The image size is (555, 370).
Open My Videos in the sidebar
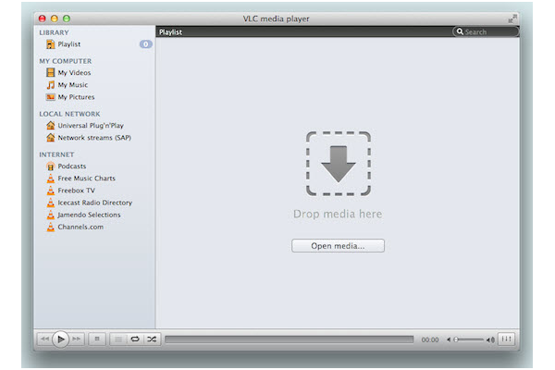coord(74,73)
